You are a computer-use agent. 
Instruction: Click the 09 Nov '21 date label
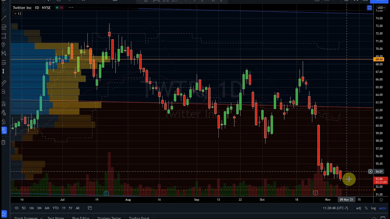click(346, 200)
